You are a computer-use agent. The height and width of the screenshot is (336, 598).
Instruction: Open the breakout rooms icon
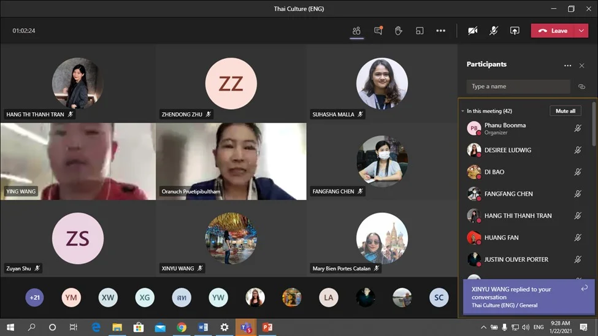420,31
